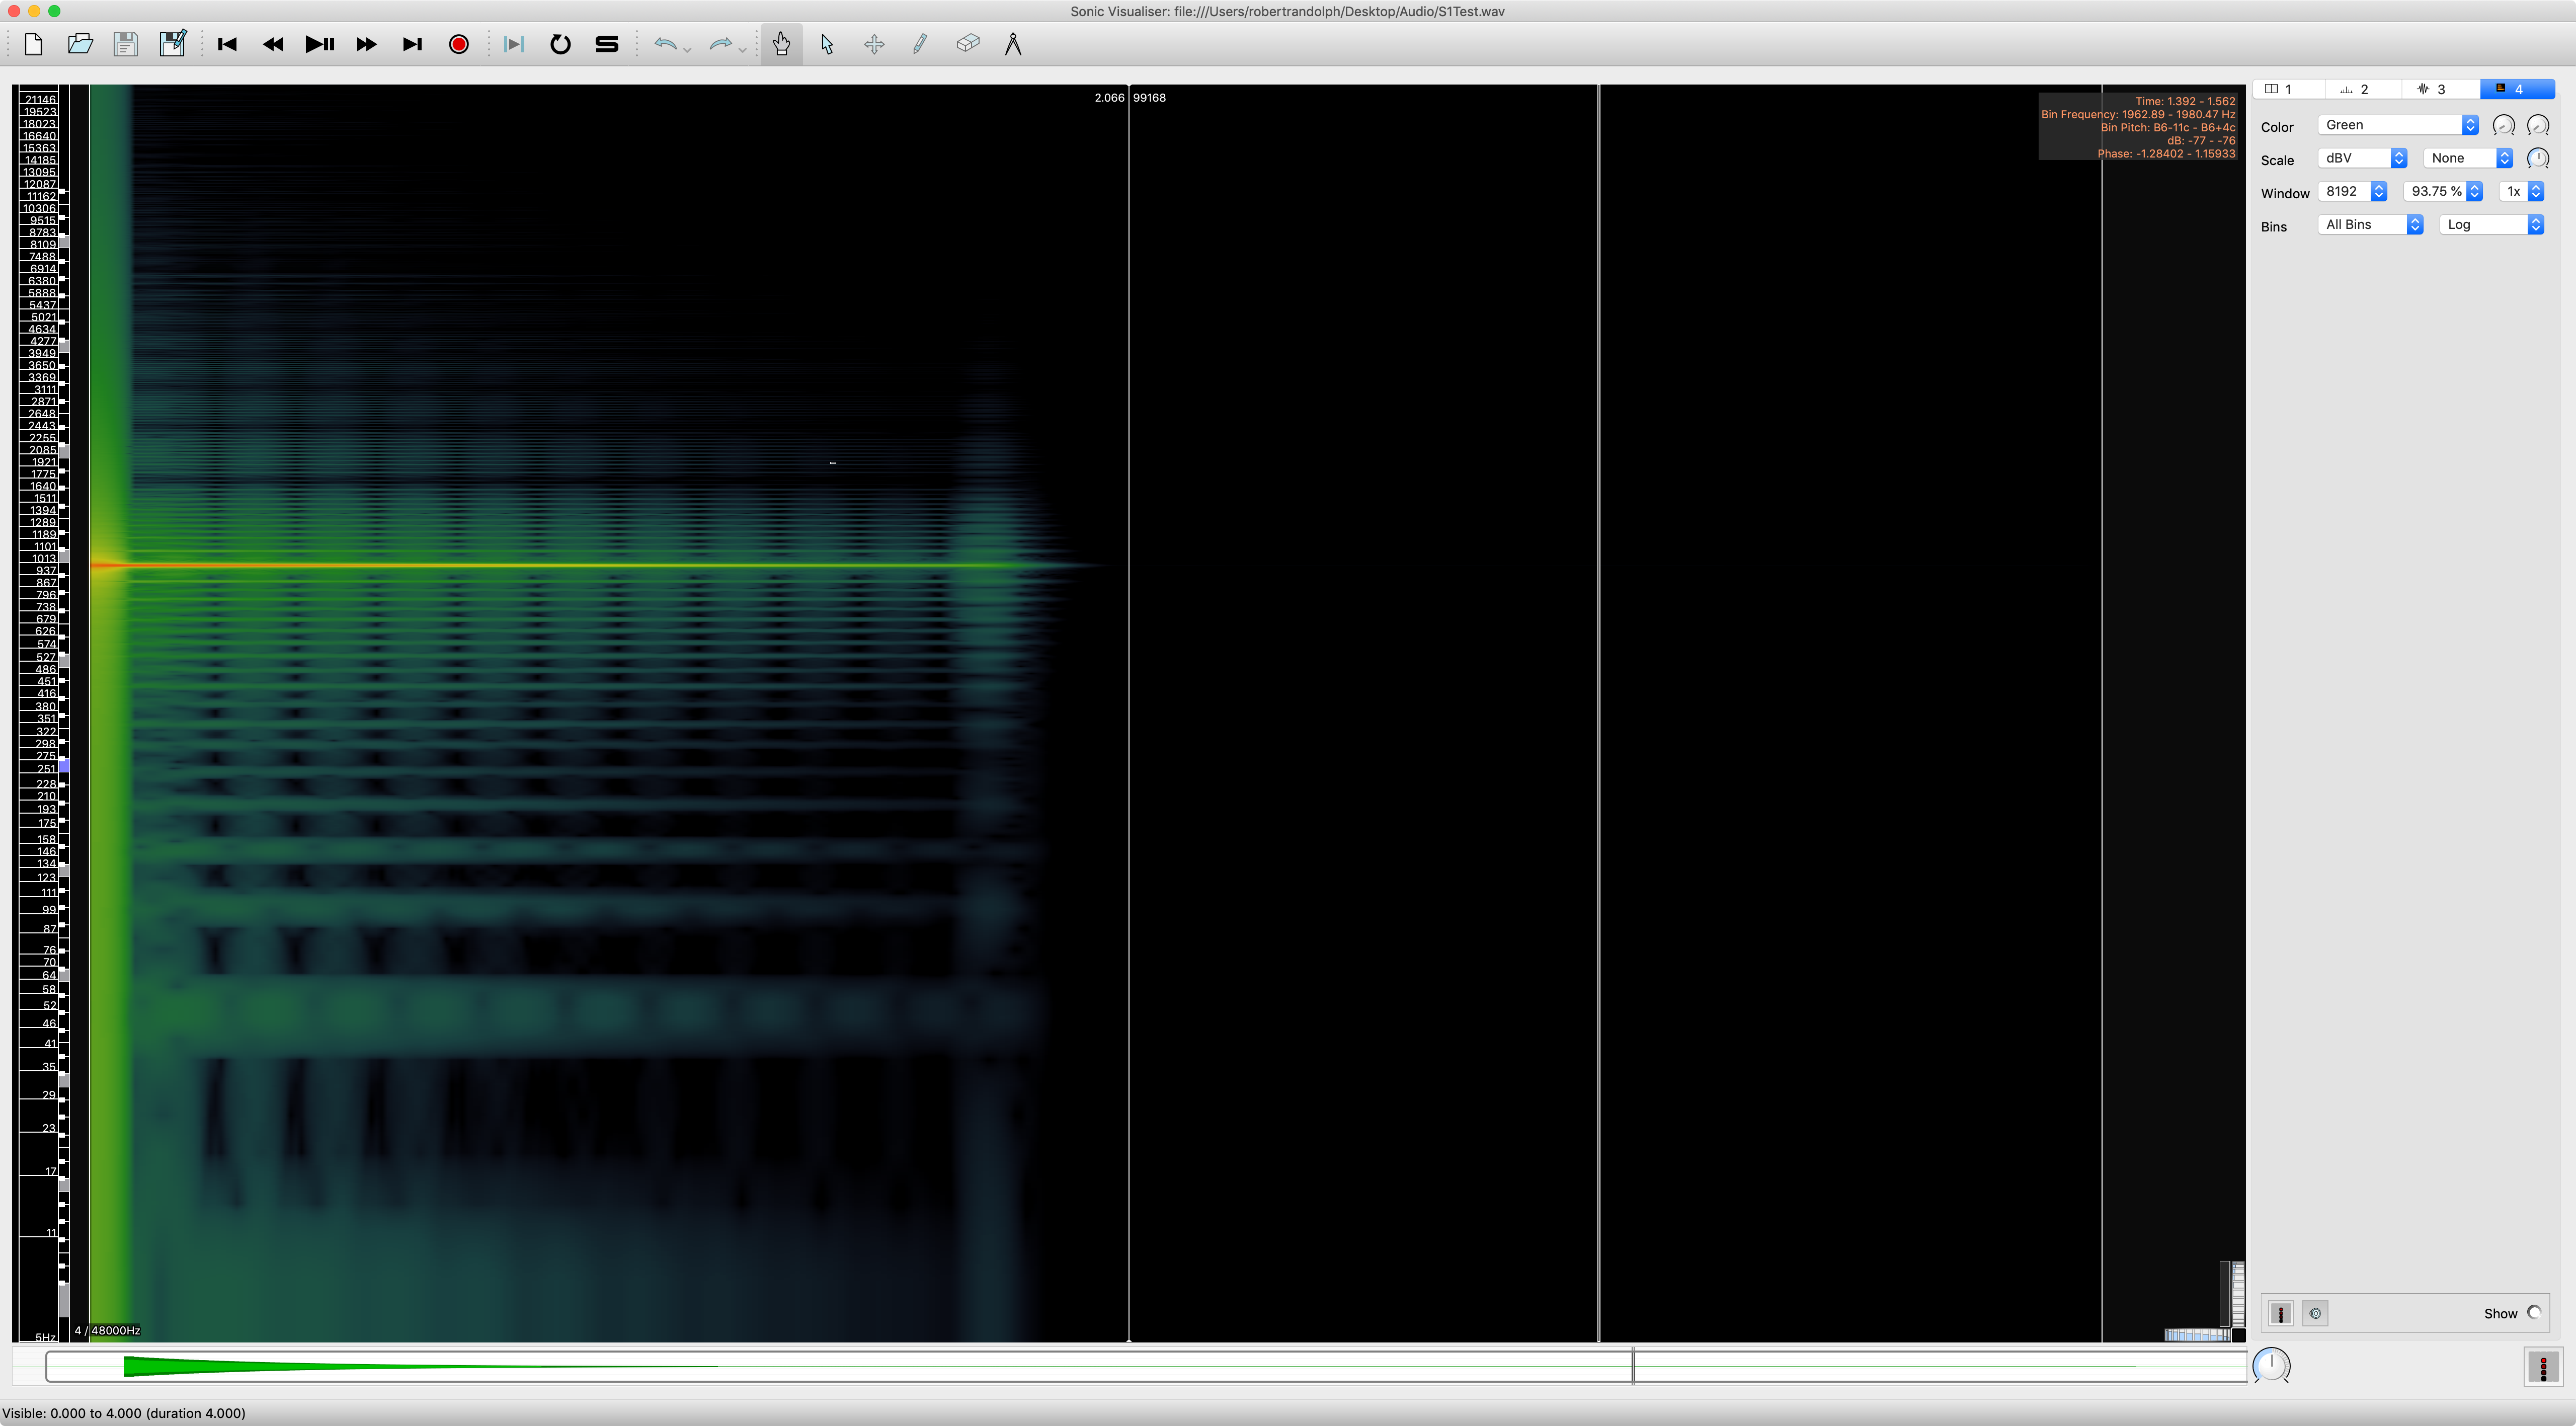Screen dimensions: 2576x1426
Task: Click the Show layer toggle
Action: point(2533,1313)
